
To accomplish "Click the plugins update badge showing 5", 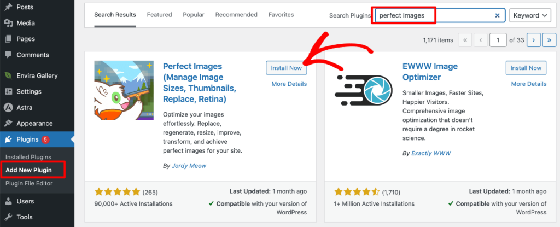I will 45,139.
